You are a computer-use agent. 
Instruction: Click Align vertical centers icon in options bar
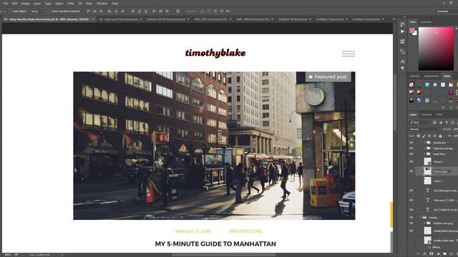tap(94, 11)
